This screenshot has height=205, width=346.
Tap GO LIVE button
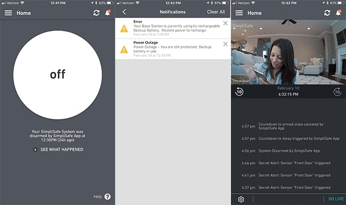[x=336, y=199]
